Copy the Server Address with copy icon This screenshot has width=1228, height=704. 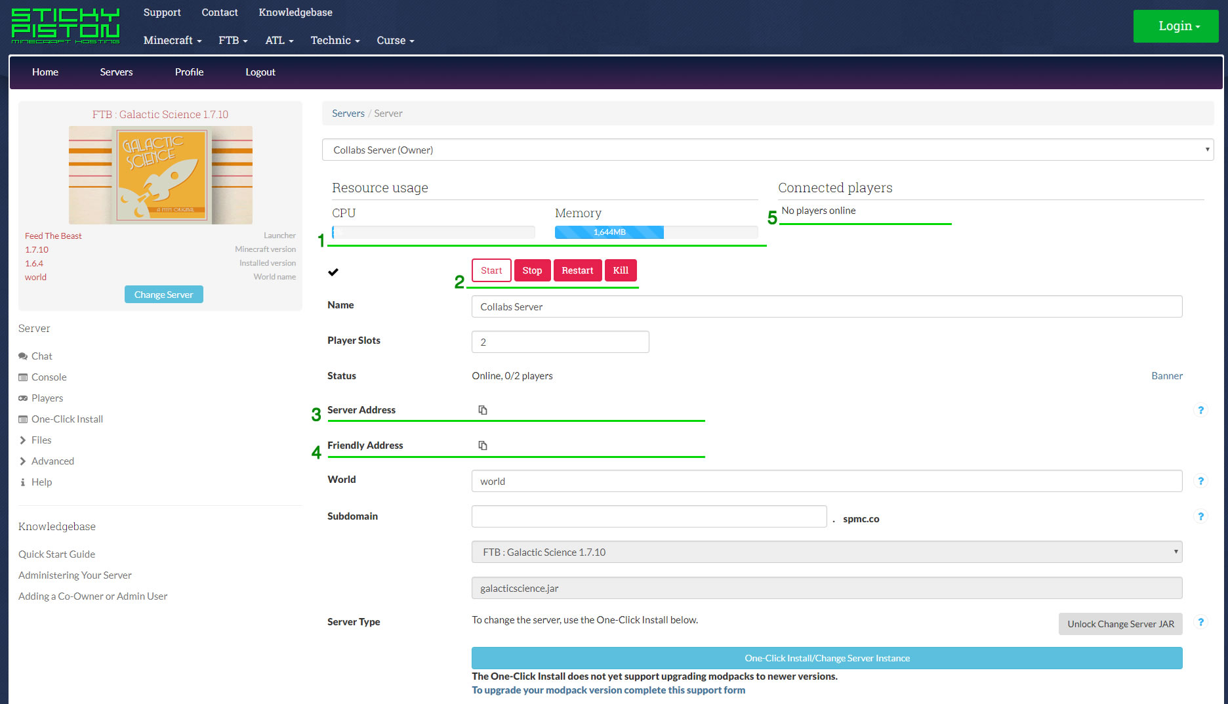tap(483, 410)
